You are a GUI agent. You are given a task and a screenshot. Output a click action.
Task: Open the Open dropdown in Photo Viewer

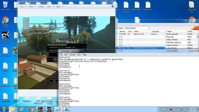click(60, 7)
